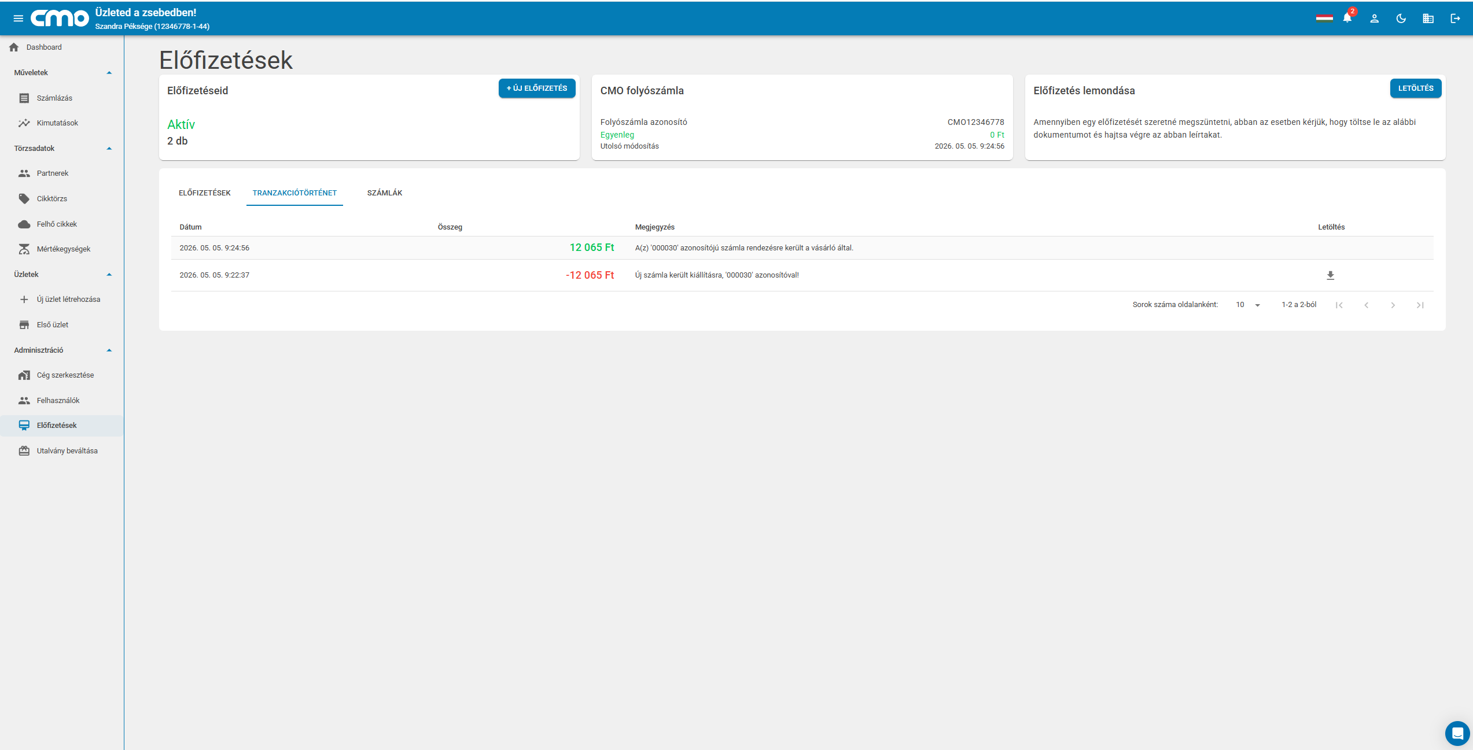This screenshot has height=750, width=1473.
Task: Switch language via Hungarian flag
Action: point(1324,19)
